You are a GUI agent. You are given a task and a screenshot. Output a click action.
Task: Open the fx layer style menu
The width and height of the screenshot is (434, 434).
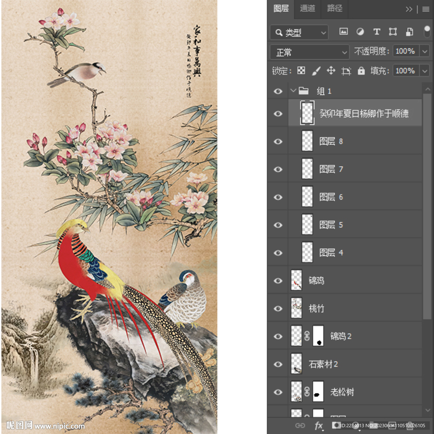[x=319, y=426]
